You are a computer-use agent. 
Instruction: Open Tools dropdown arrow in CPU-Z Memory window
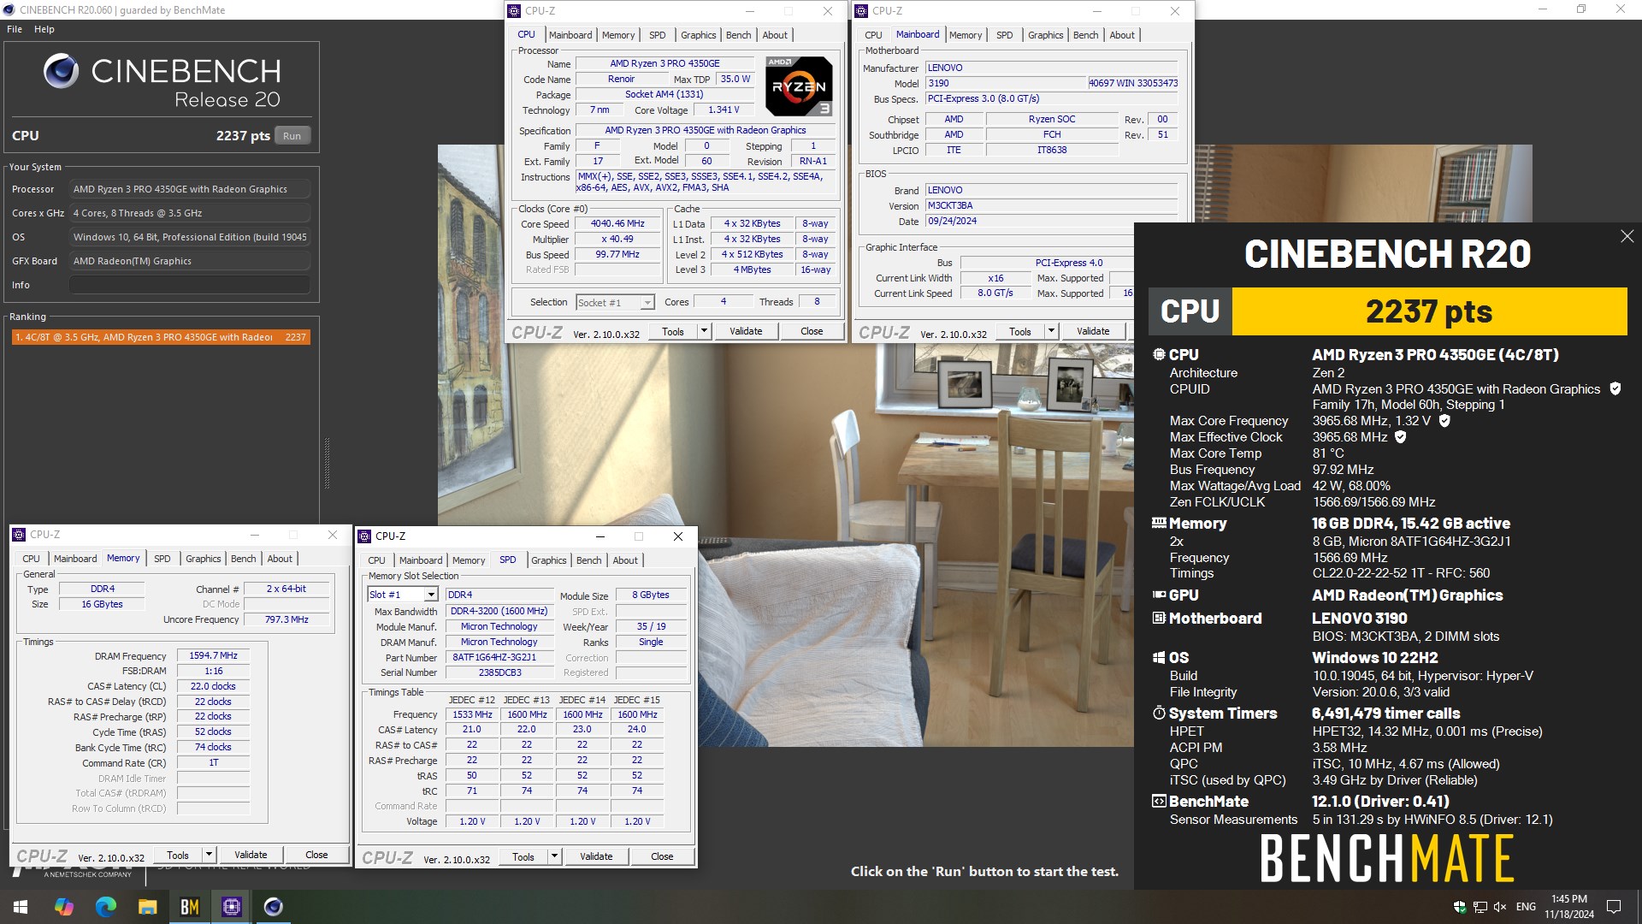pyautogui.click(x=209, y=855)
